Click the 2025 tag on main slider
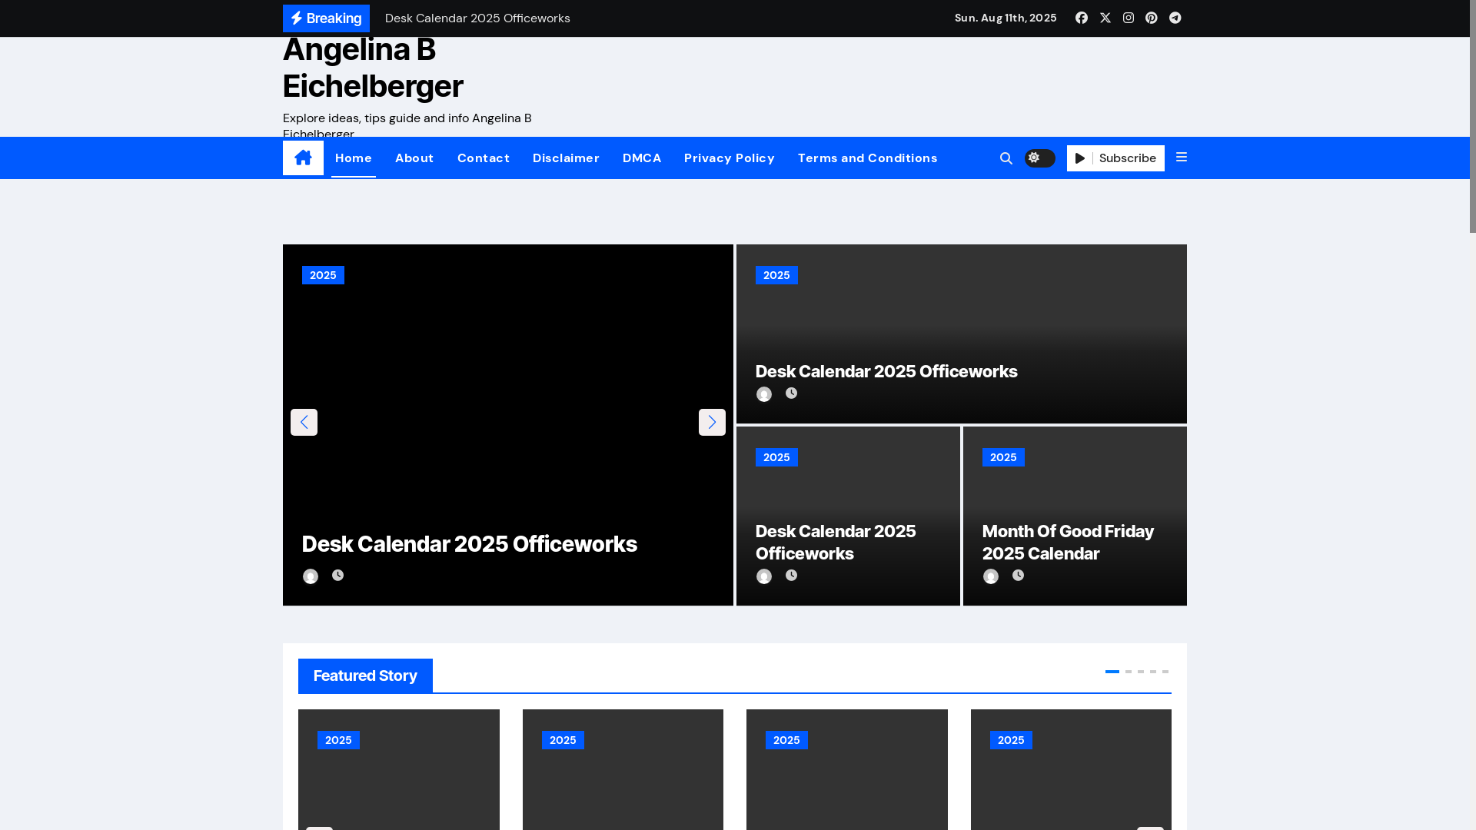This screenshot has height=830, width=1476. [323, 275]
